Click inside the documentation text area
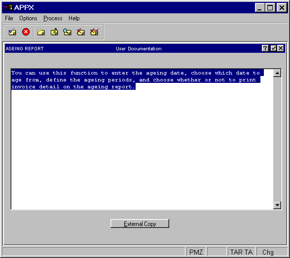290x258 pixels. point(142,139)
